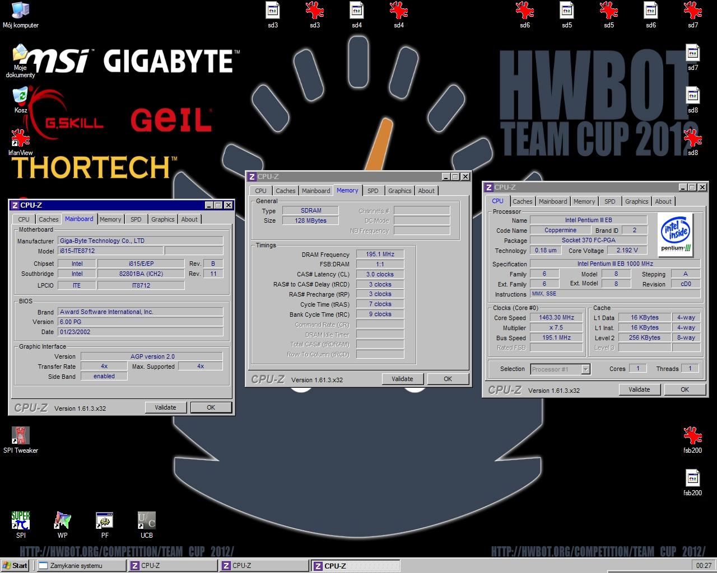Click the Model i815-ITE8712 field
717x573 pixels.
110,251
